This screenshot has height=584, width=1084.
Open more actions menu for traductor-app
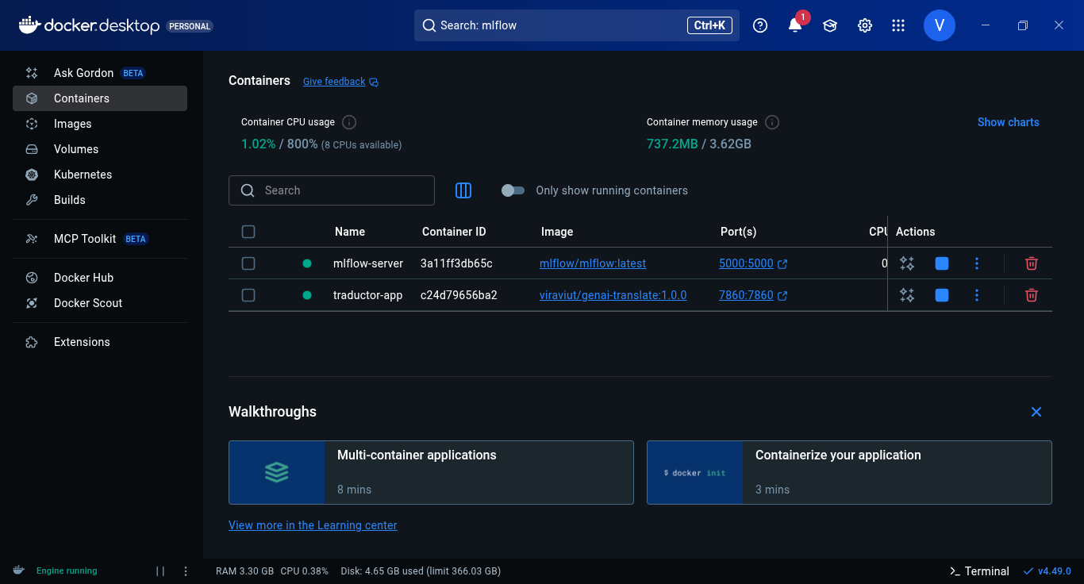click(x=977, y=295)
